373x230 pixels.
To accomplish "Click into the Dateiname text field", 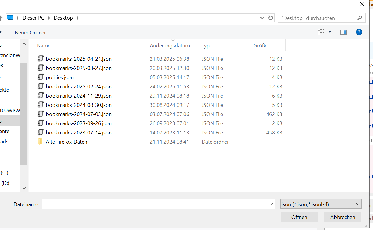I will (x=156, y=204).
